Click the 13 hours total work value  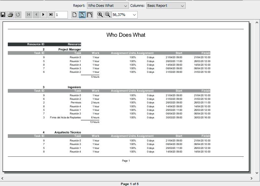(95, 122)
